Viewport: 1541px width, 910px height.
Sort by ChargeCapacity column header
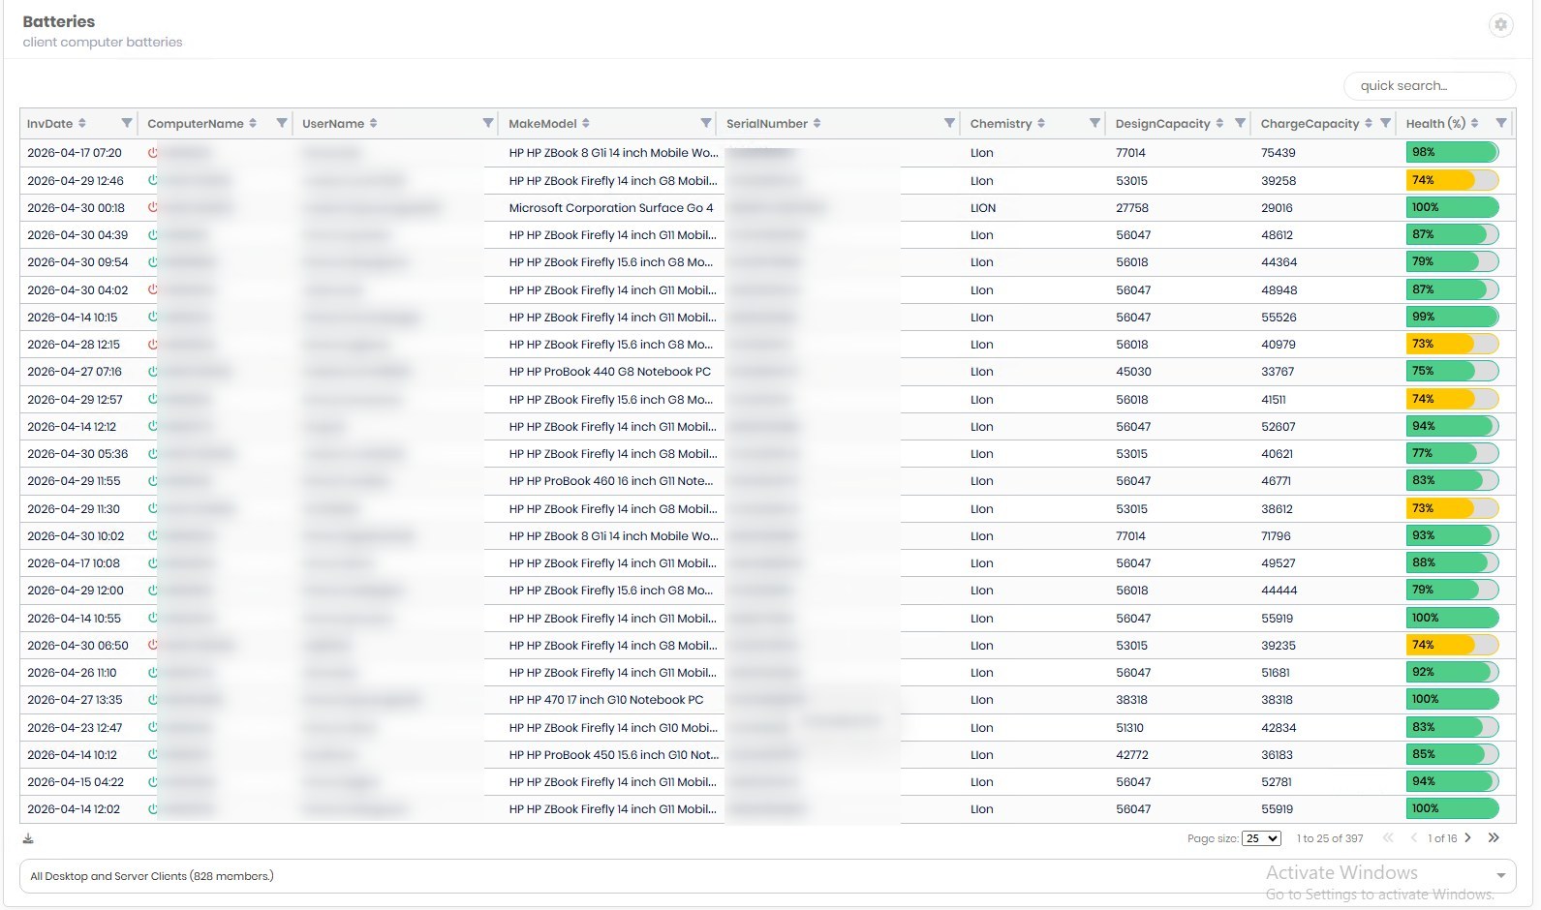[x=1310, y=123]
